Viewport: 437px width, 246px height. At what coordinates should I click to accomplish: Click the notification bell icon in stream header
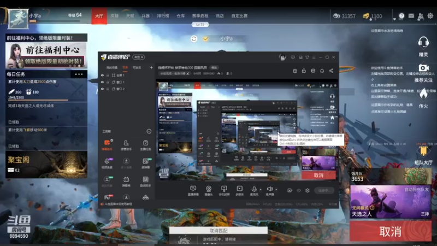322,71
